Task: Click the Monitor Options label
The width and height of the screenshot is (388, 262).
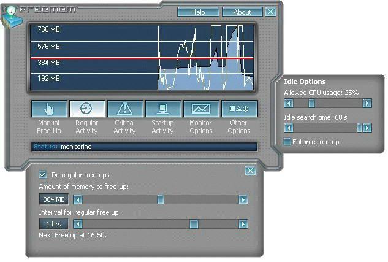Action: [x=201, y=127]
